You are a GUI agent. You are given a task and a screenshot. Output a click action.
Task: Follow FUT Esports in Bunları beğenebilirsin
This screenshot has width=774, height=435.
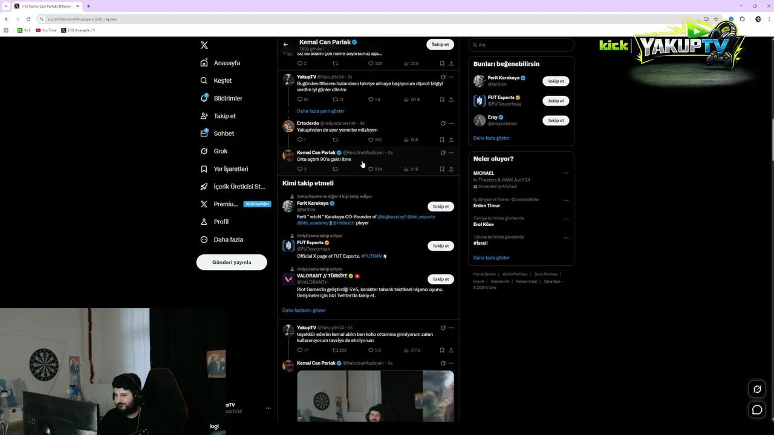coord(556,101)
